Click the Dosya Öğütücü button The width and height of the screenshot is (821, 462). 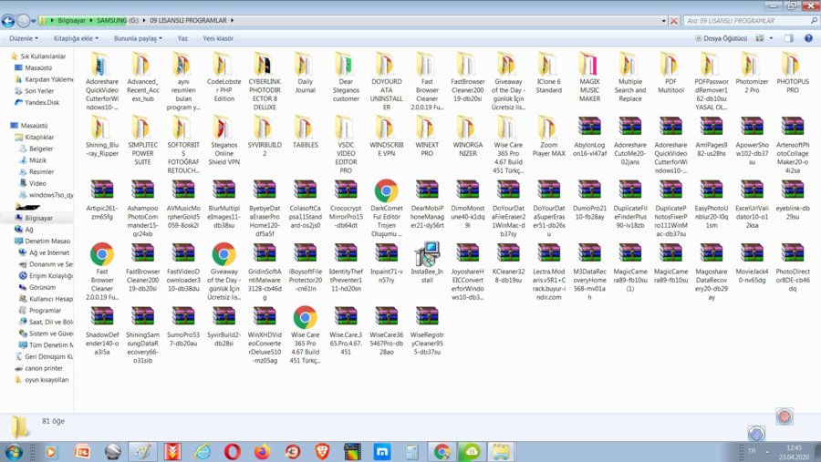tap(721, 38)
